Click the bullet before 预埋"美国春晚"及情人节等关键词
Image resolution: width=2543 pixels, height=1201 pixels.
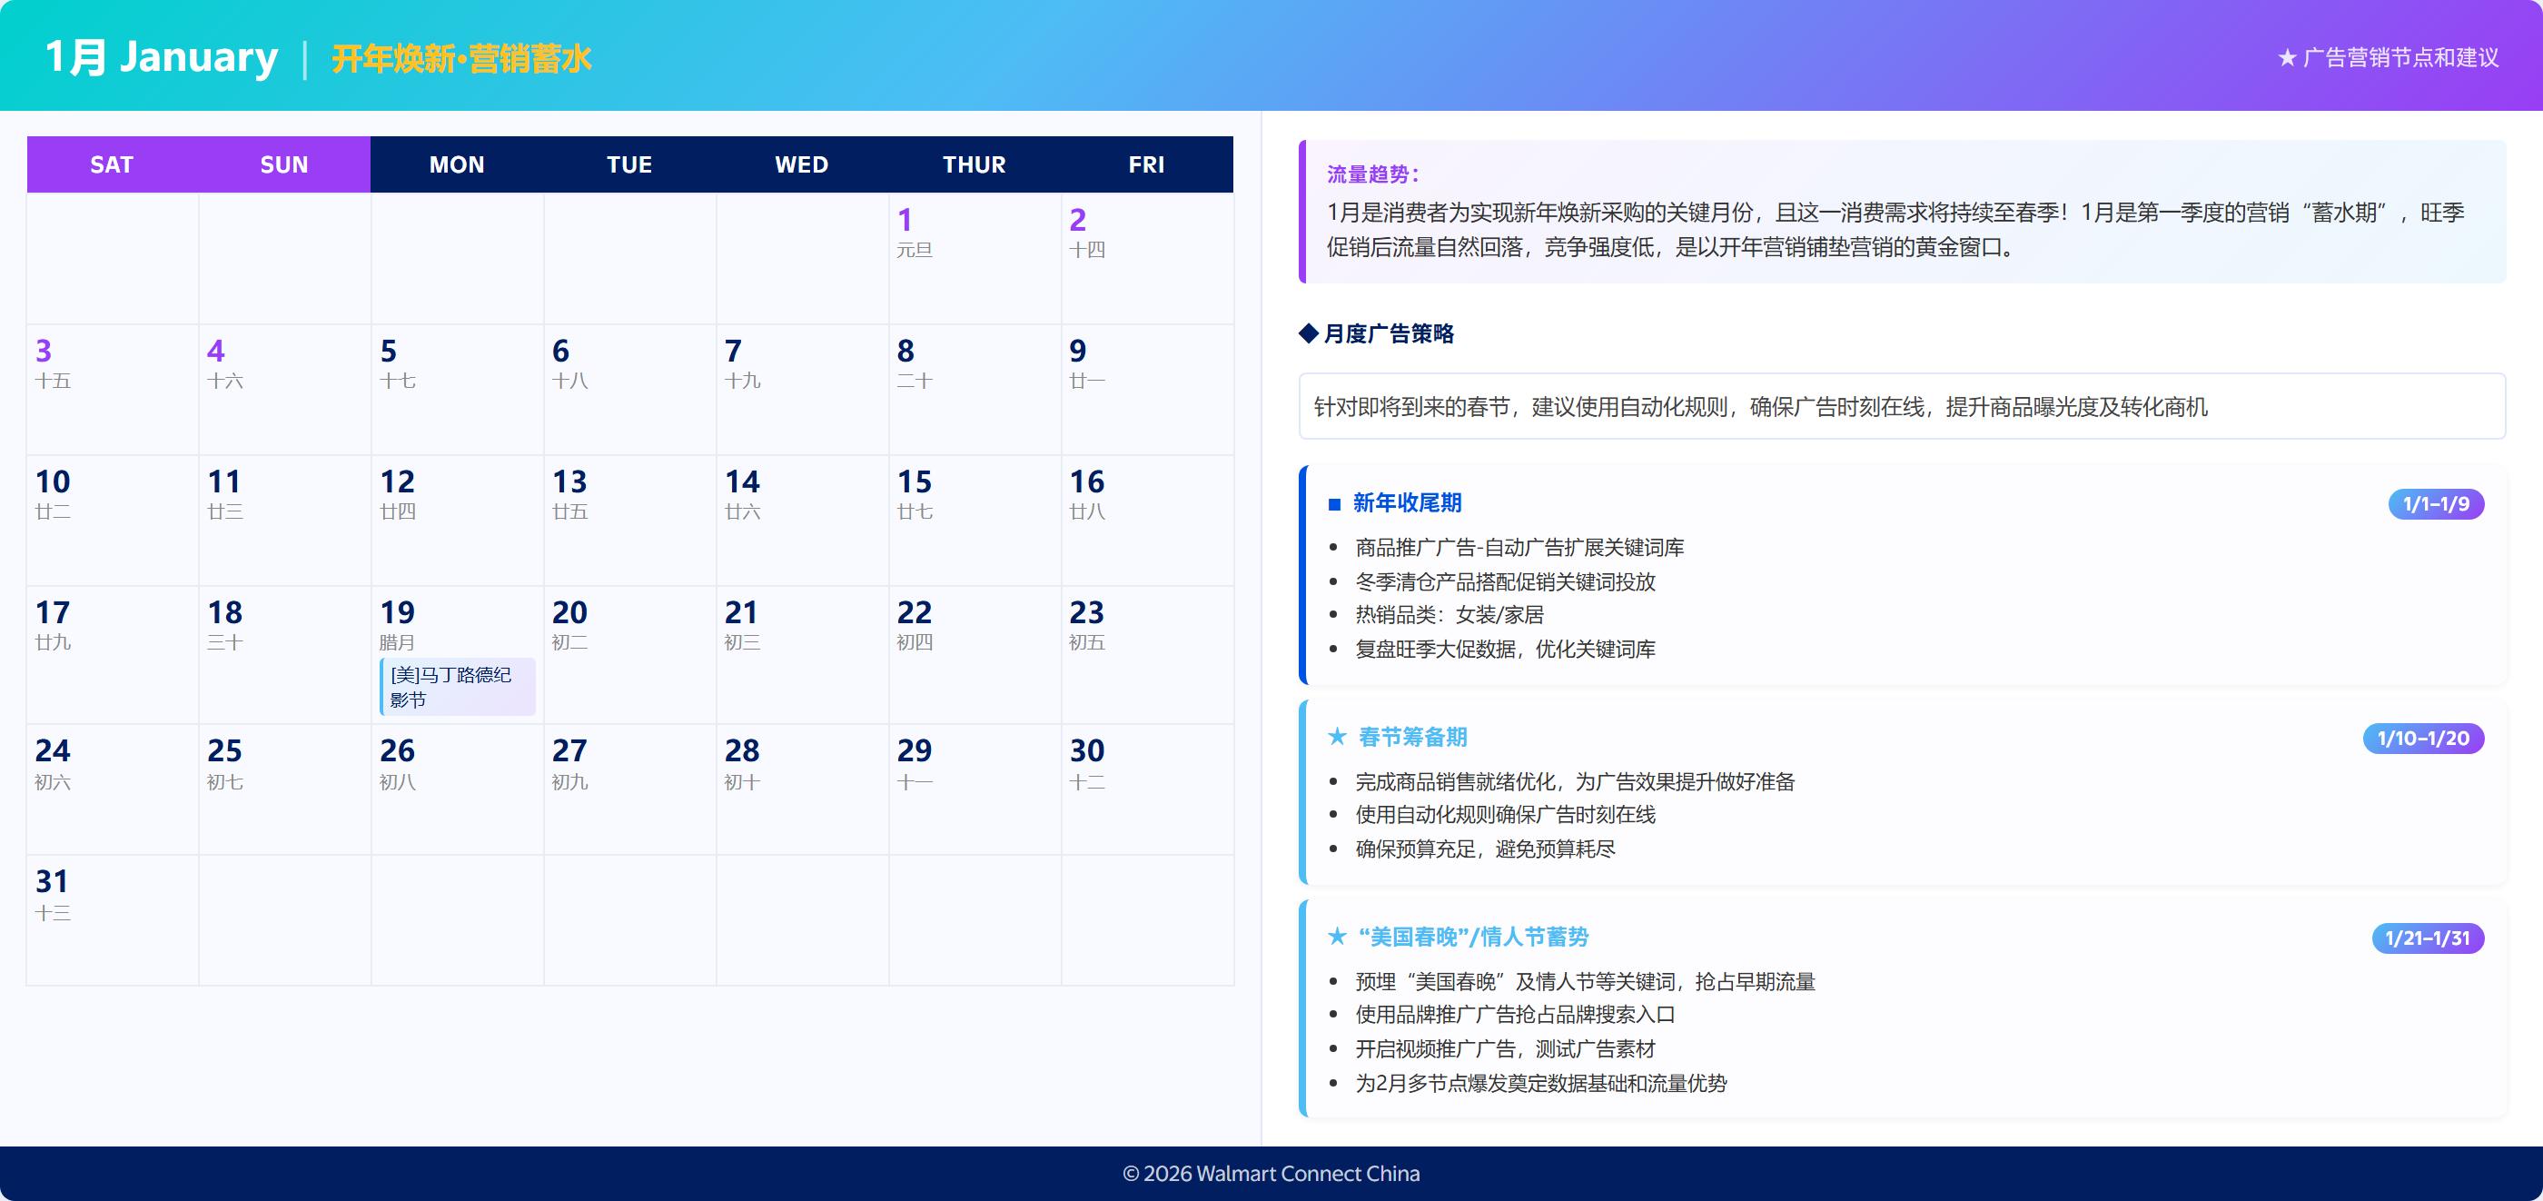[x=1335, y=983]
